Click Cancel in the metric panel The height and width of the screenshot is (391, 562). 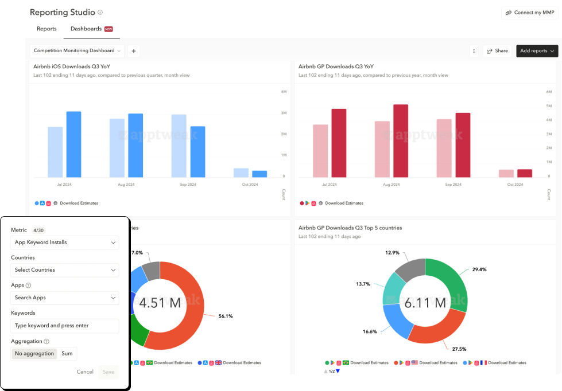click(85, 372)
